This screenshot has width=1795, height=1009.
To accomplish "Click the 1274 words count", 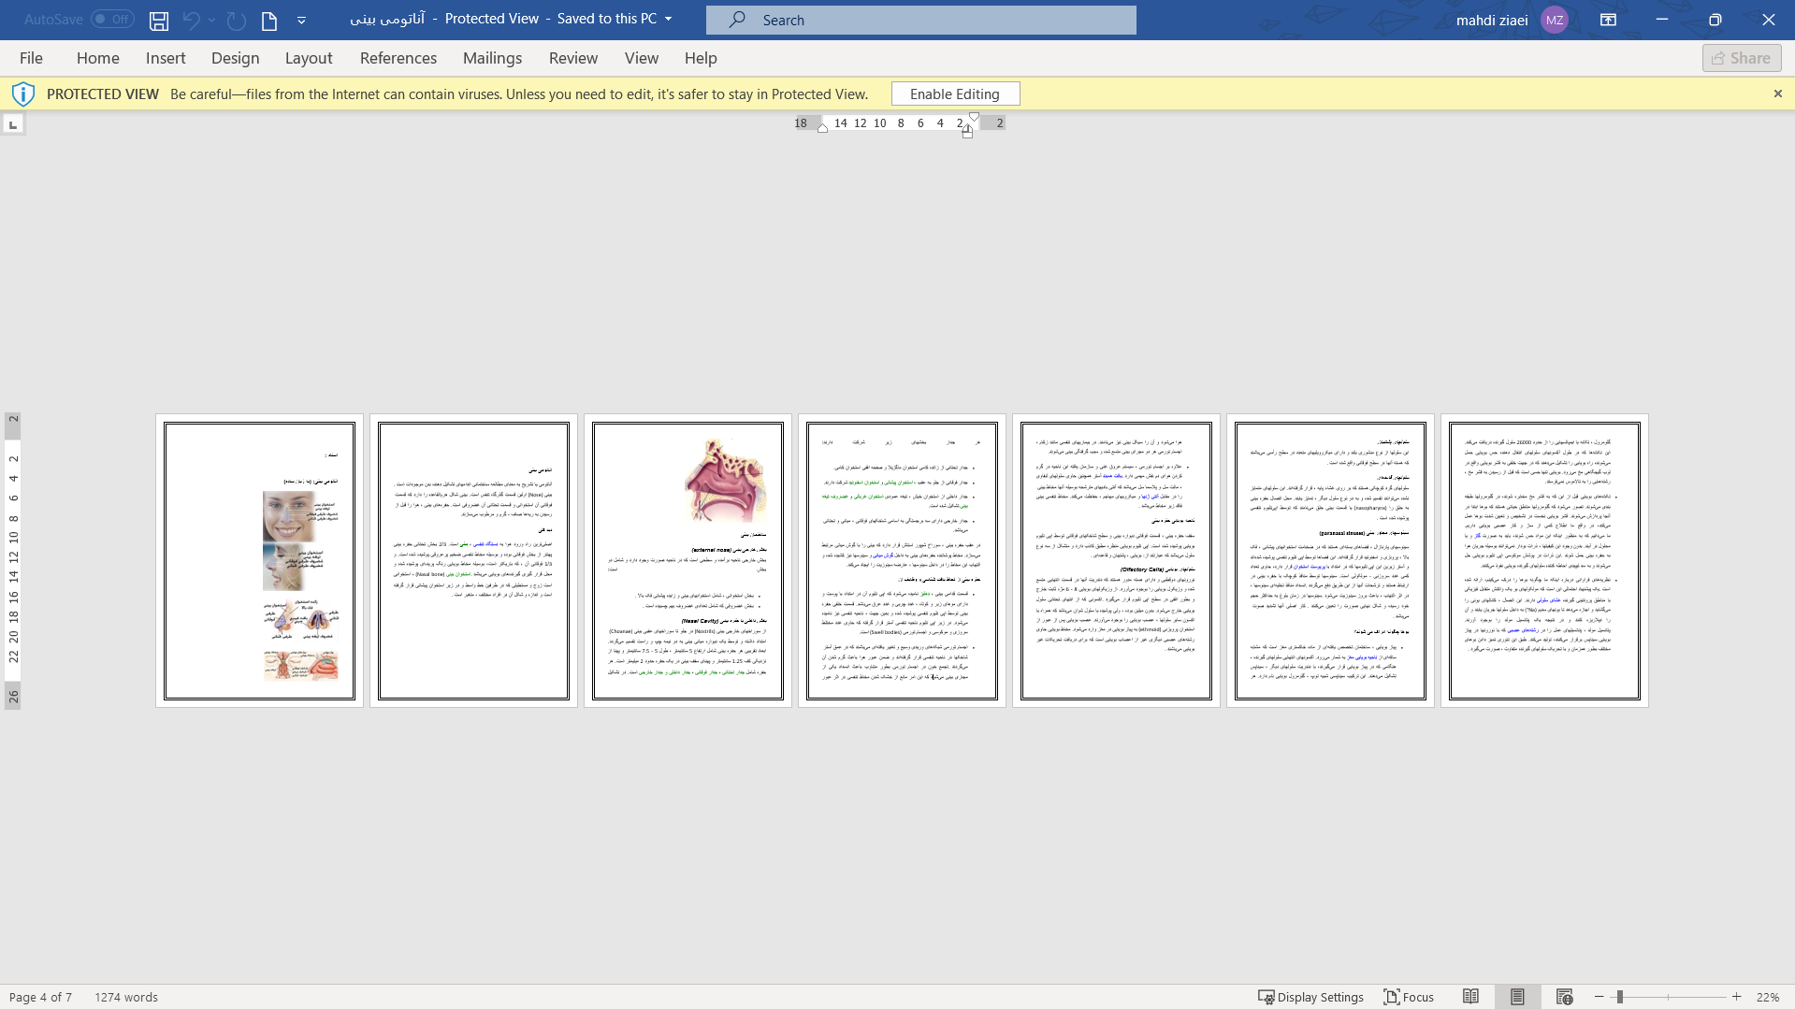I will 126,997.
